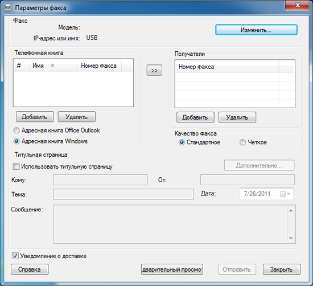Viewport: 313px width, 286px height.
Task: Toggle Уведомление о доставке checkbox
Action: [15, 256]
